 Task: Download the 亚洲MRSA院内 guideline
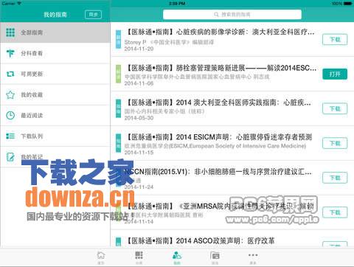point(335,212)
